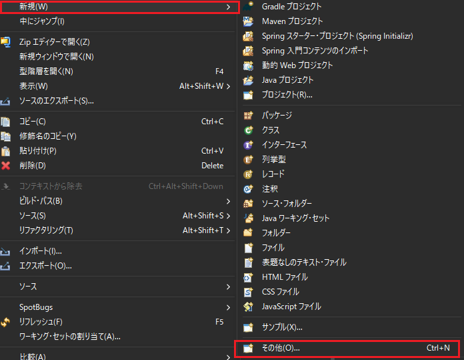Click the パッケージ package icon
Viewport: 464px width, 360px height.
(x=248, y=116)
